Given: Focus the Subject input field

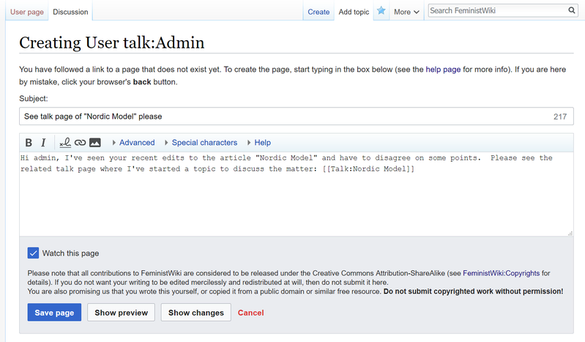Looking at the screenshot, I should point(297,116).
